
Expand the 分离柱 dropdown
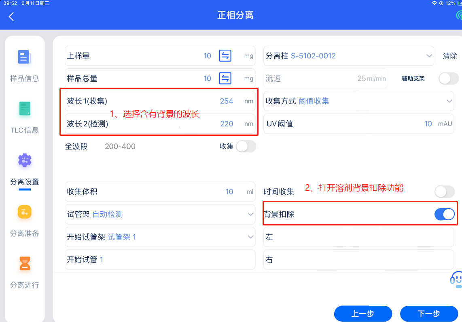[x=429, y=56]
